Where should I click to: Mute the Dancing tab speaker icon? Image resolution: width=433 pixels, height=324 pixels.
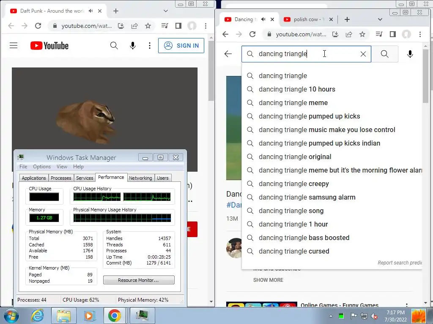(x=263, y=19)
